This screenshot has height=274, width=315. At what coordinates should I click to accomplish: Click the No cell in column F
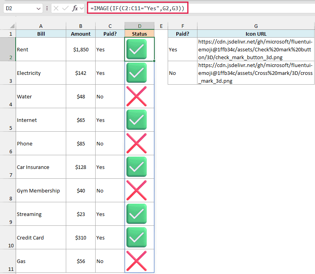click(x=183, y=73)
